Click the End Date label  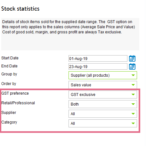coord(9,66)
